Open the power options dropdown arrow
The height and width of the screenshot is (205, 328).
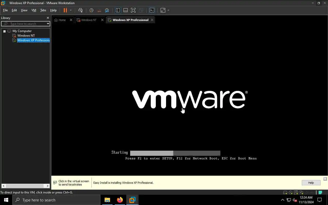[x=71, y=10]
